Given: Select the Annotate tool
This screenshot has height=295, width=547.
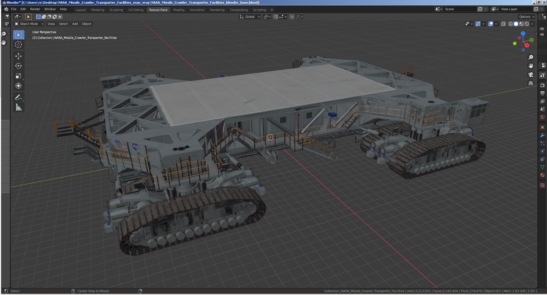Looking at the screenshot, I should pos(18,97).
